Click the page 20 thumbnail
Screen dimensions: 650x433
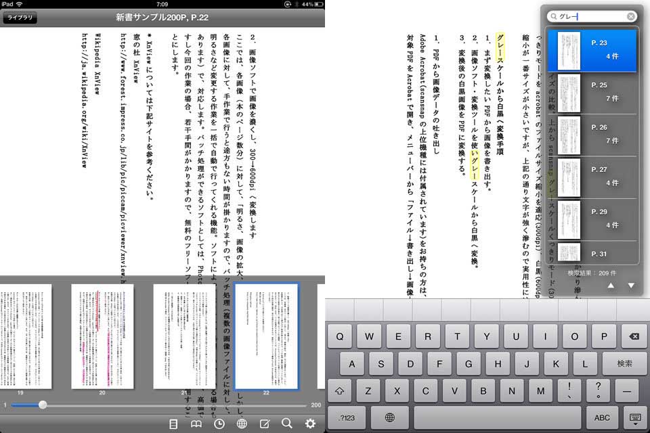pyautogui.click(x=102, y=336)
